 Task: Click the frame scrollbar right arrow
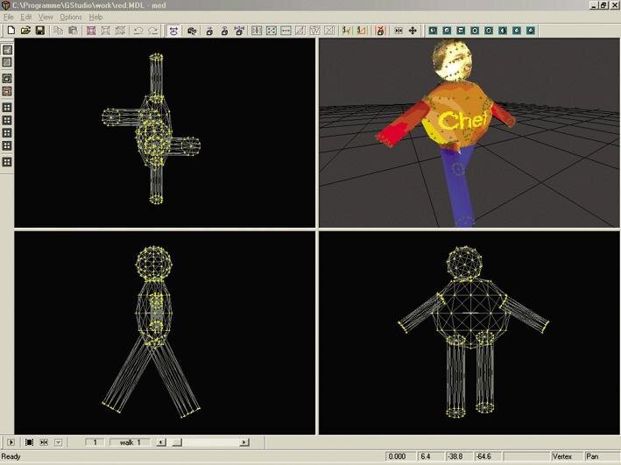(x=243, y=442)
